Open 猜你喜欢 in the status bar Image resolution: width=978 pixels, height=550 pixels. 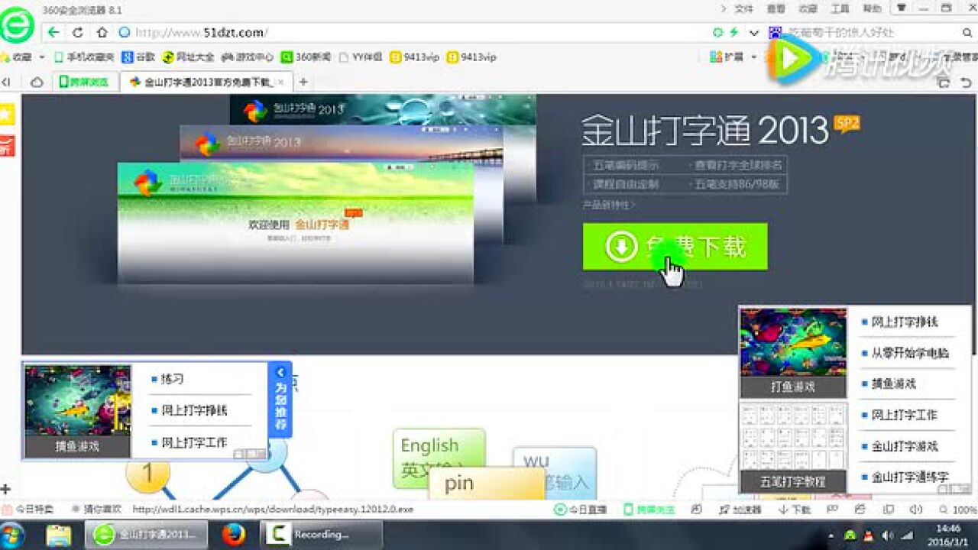point(96,510)
